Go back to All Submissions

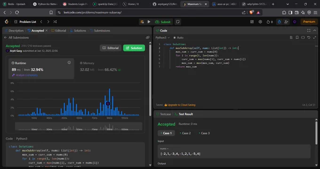pyautogui.click(x=16, y=37)
